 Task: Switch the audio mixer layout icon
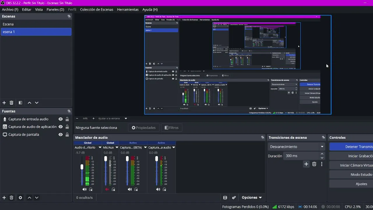[x=225, y=197]
